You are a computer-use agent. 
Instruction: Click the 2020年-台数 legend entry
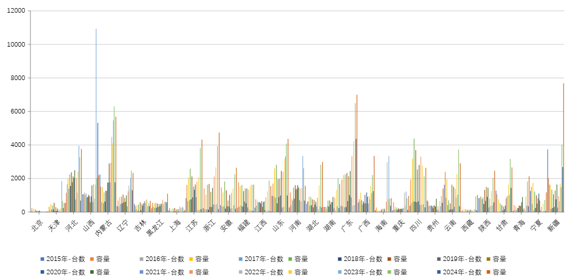(x=65, y=272)
